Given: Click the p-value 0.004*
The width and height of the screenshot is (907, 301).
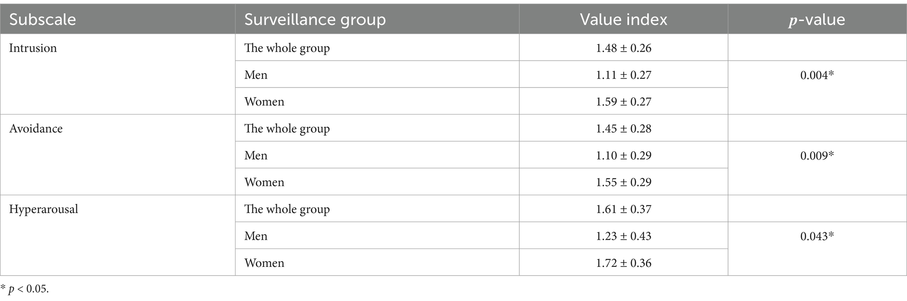Looking at the screenshot, I should coord(817,75).
